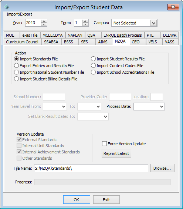The width and height of the screenshot is (183, 209).
Task: Switch to the CEO tab
Action: [x=138, y=42]
